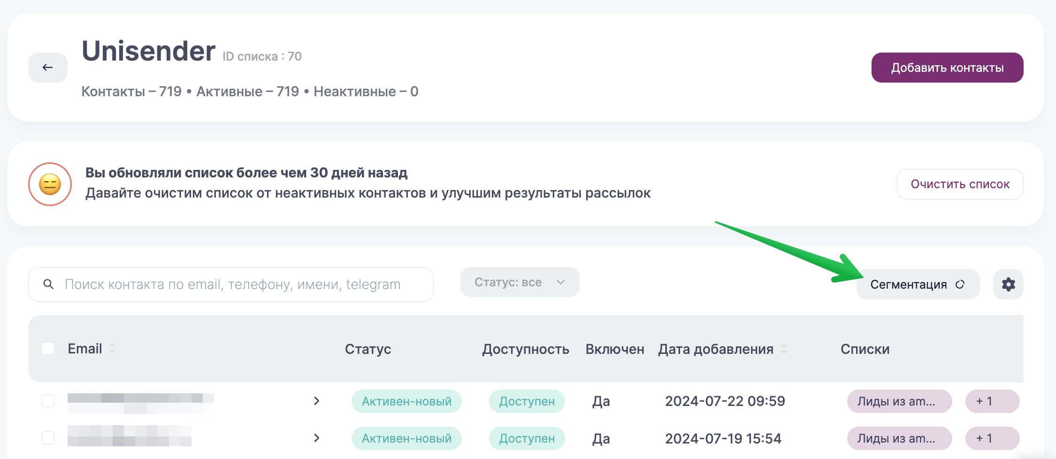Click the Статус column header
This screenshot has height=459, width=1056.
[x=368, y=349]
